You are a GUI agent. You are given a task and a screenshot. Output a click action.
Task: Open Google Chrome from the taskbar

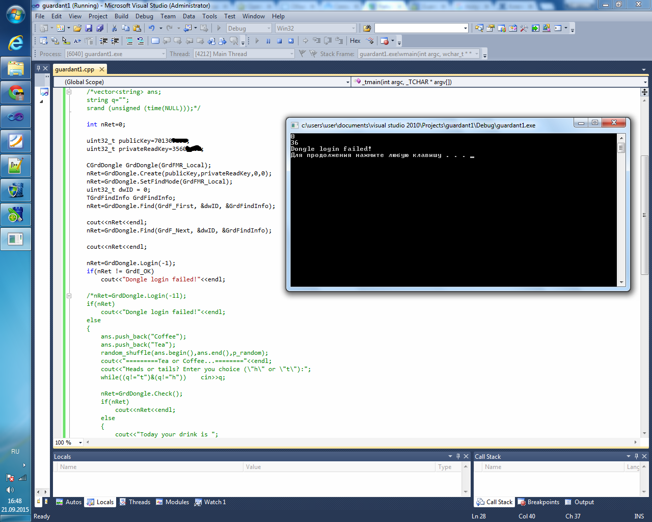tap(16, 93)
